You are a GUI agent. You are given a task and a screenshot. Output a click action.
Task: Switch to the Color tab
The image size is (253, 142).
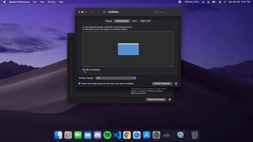click(x=134, y=21)
